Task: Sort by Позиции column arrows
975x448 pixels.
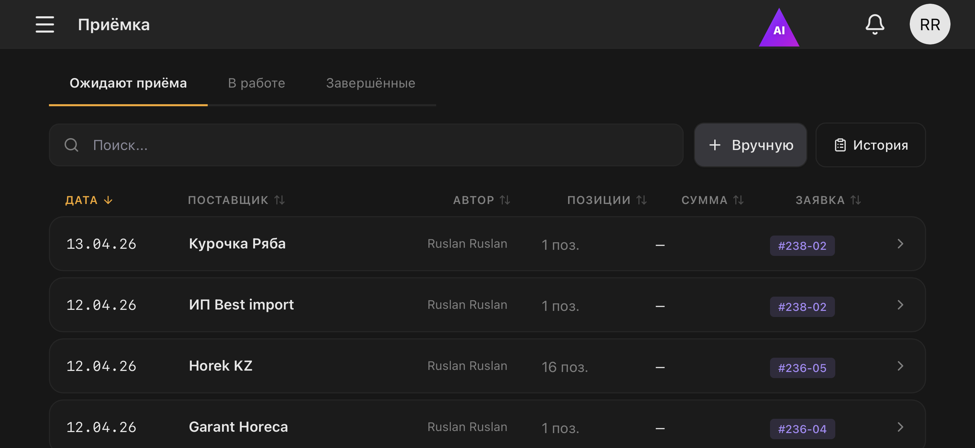Action: 641,200
